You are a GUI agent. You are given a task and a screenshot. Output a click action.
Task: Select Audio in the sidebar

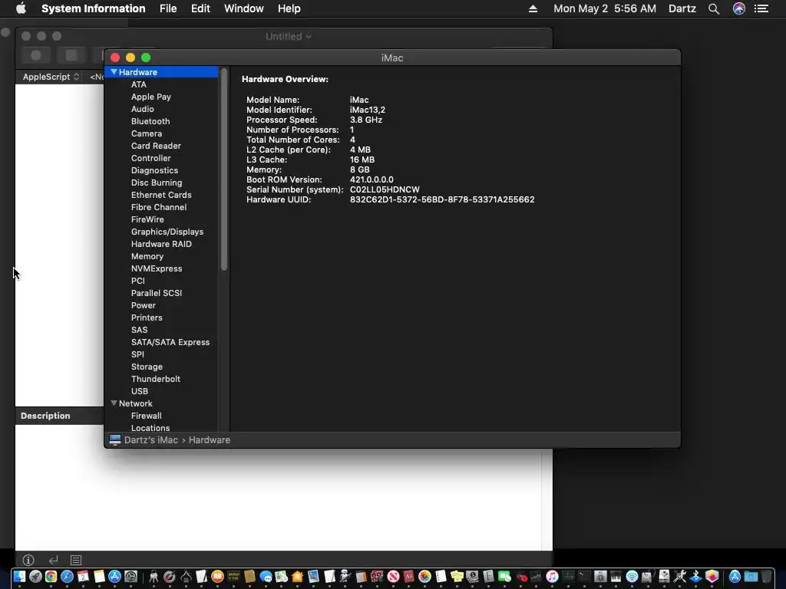tap(142, 109)
